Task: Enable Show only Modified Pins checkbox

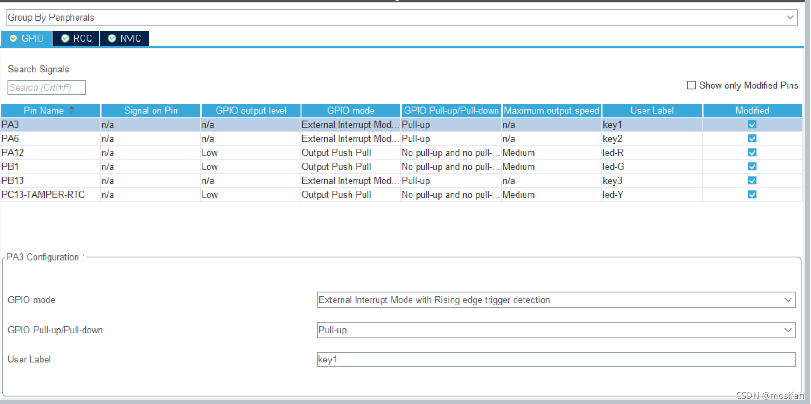Action: [692, 85]
